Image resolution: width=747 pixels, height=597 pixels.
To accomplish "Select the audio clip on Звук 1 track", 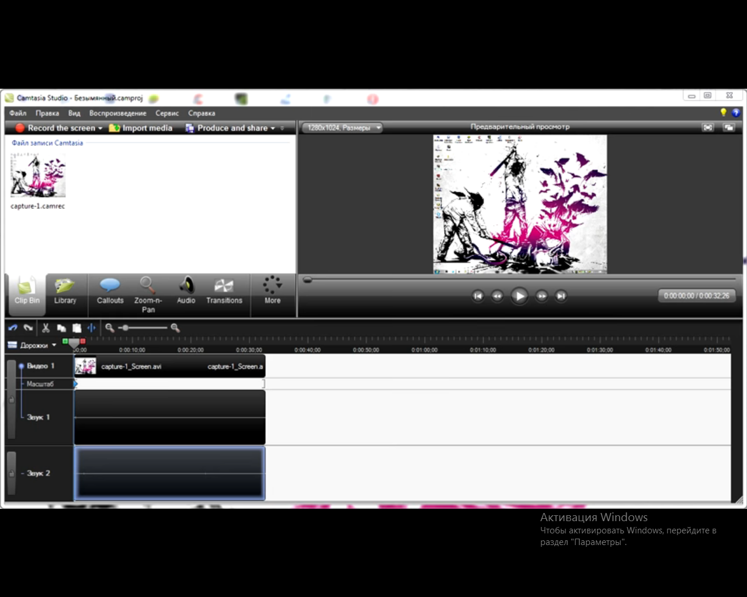I will point(170,417).
